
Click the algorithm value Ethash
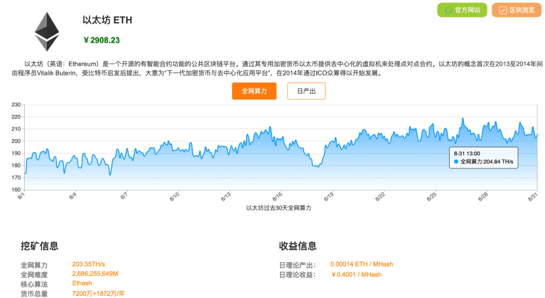point(82,283)
